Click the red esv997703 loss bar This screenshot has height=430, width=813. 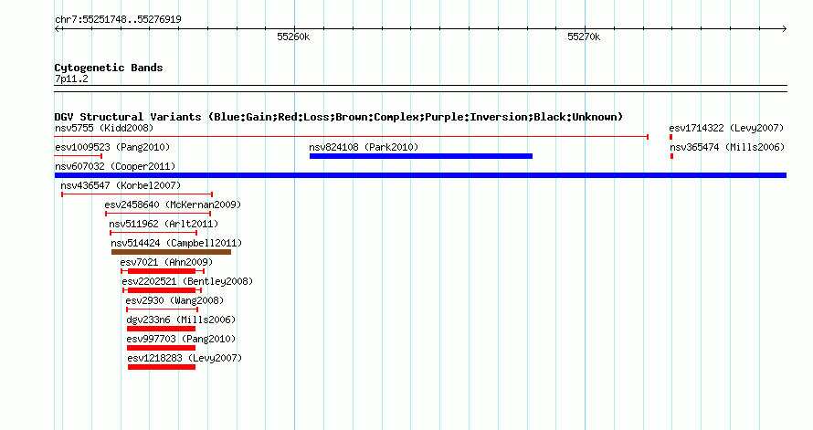(162, 348)
